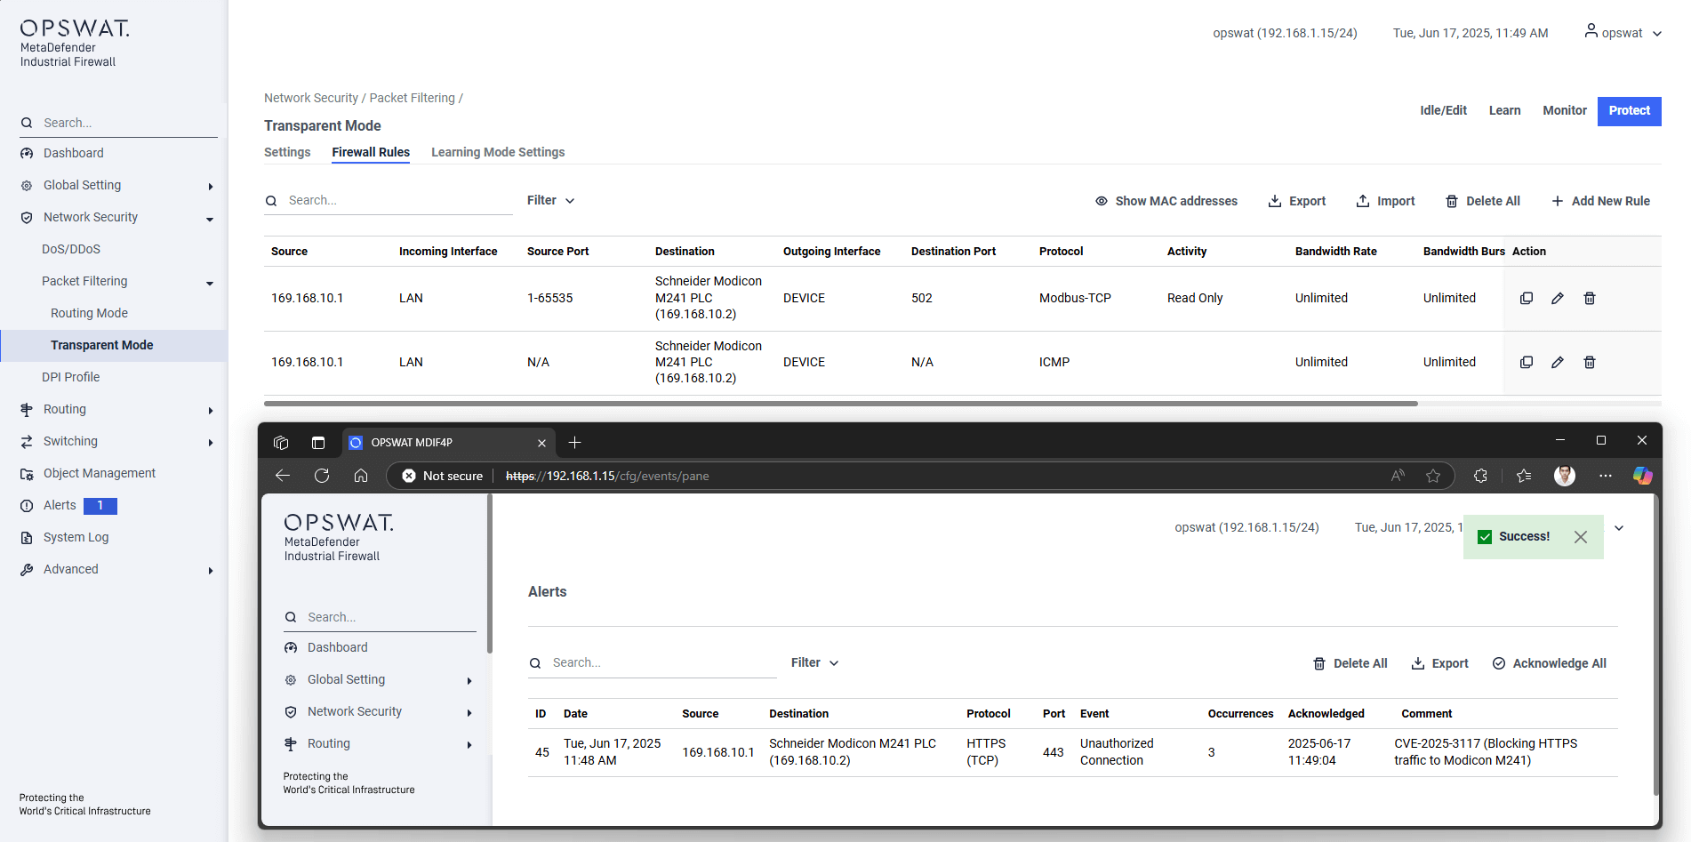Export the alerts list
Viewport: 1691px width, 842px height.
[x=1439, y=663]
